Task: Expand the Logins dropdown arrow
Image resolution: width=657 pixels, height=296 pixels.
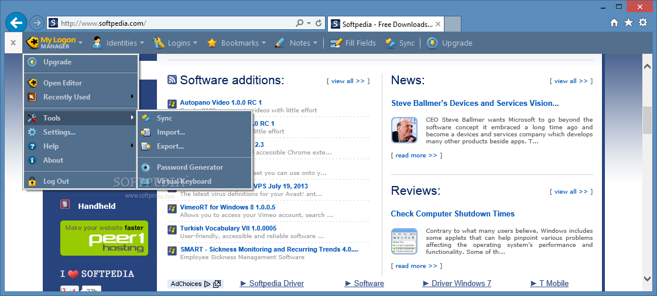Action: coord(195,43)
